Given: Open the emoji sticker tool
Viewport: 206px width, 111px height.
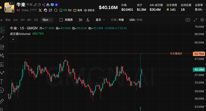Looking at the screenshot, I should pos(2,90).
